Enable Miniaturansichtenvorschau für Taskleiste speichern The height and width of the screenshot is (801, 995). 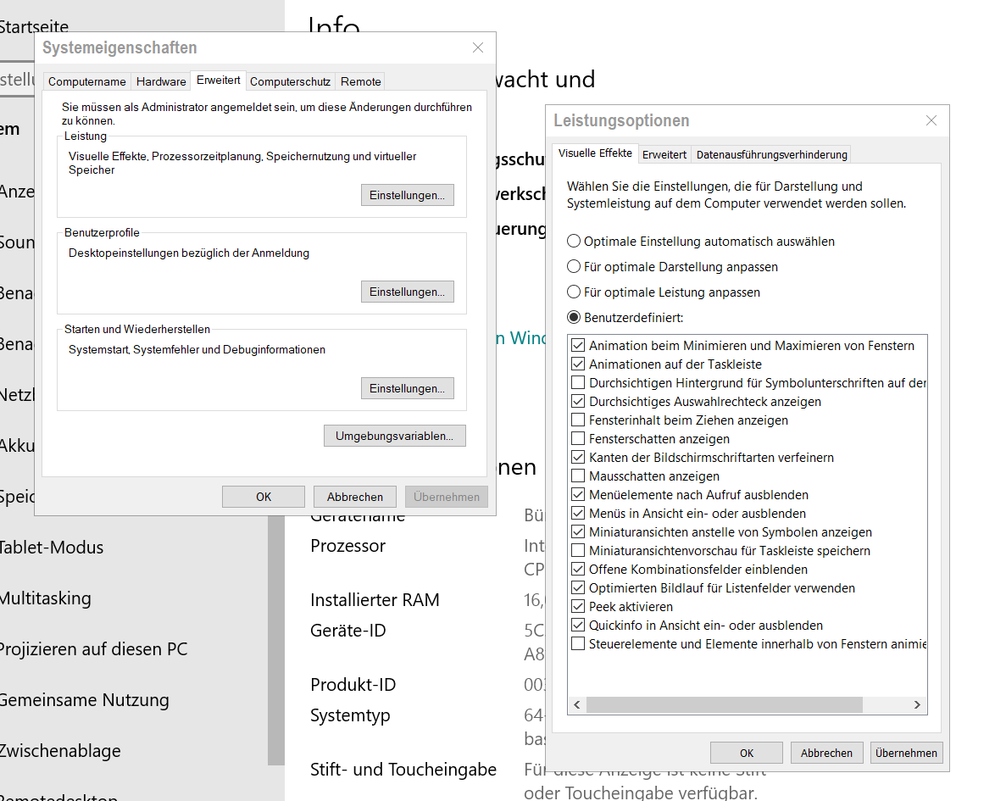578,550
